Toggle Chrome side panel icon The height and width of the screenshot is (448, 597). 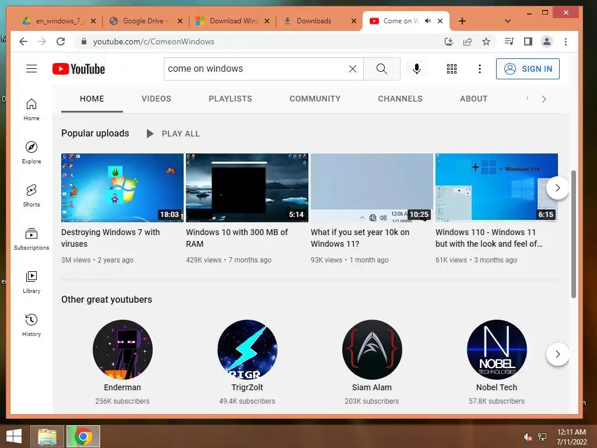tap(528, 41)
